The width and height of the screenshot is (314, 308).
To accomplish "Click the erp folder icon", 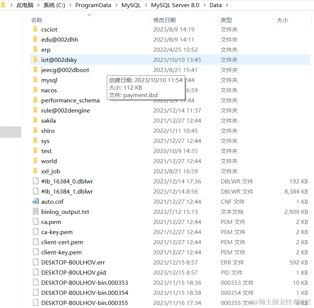I will coord(35,50).
